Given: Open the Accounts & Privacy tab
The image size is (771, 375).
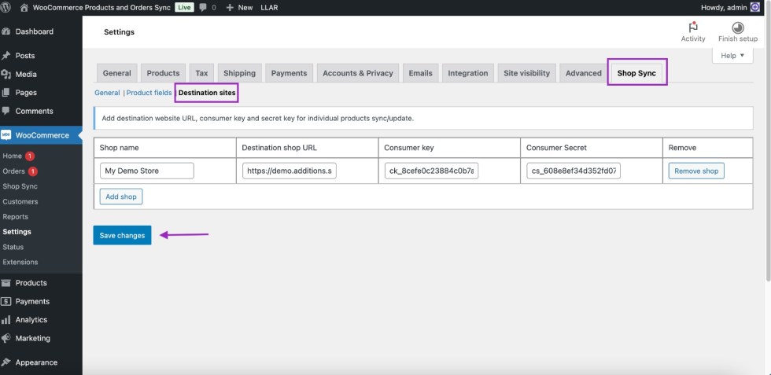Looking at the screenshot, I should pyautogui.click(x=357, y=73).
